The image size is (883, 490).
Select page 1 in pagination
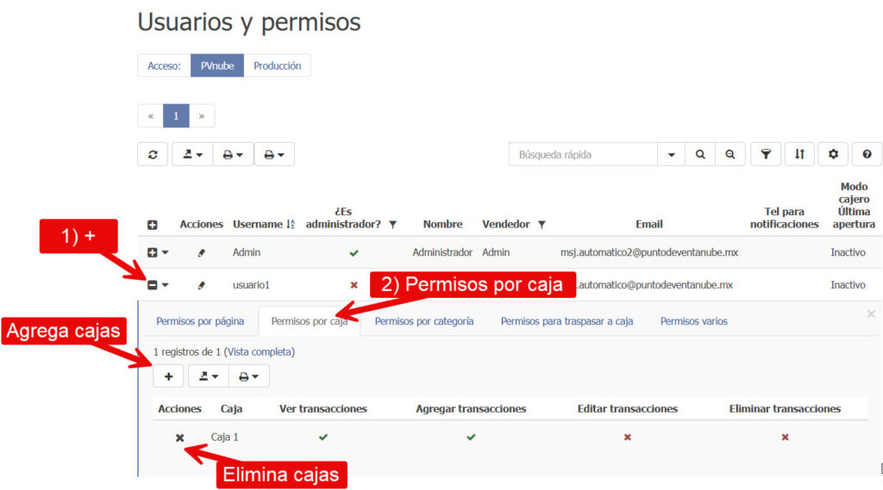point(176,116)
